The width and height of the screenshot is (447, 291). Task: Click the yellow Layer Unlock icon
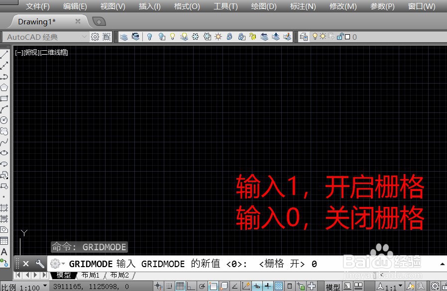coord(252,37)
